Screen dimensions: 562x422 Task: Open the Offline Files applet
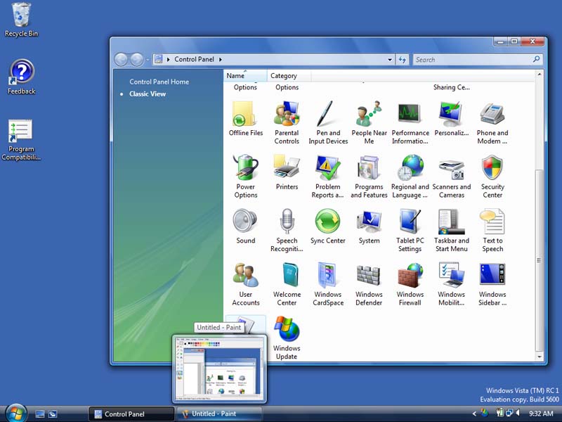pyautogui.click(x=245, y=119)
